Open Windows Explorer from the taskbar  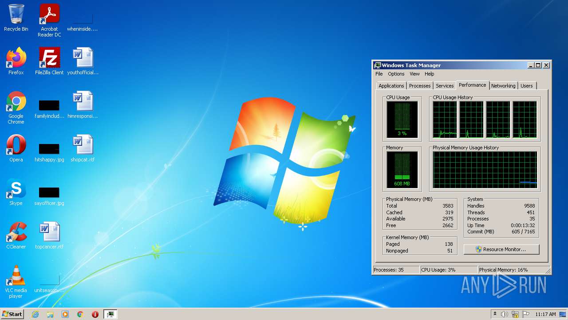click(50, 314)
